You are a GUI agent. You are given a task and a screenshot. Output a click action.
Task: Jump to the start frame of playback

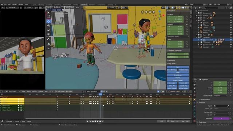tap(90, 121)
